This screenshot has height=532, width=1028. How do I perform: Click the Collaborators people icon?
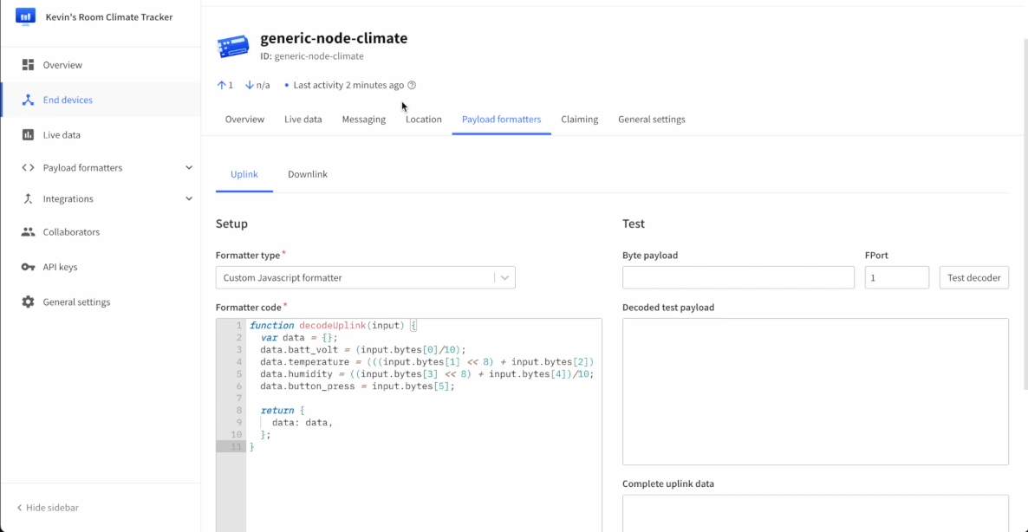click(x=29, y=231)
